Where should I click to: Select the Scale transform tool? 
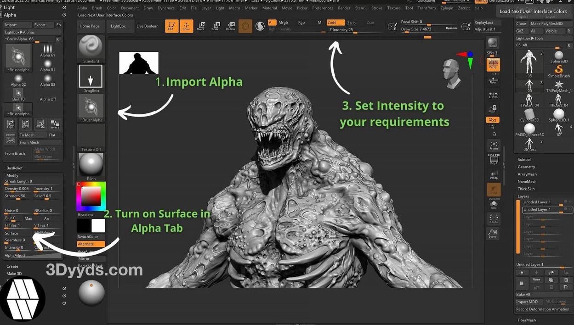tap(216, 26)
